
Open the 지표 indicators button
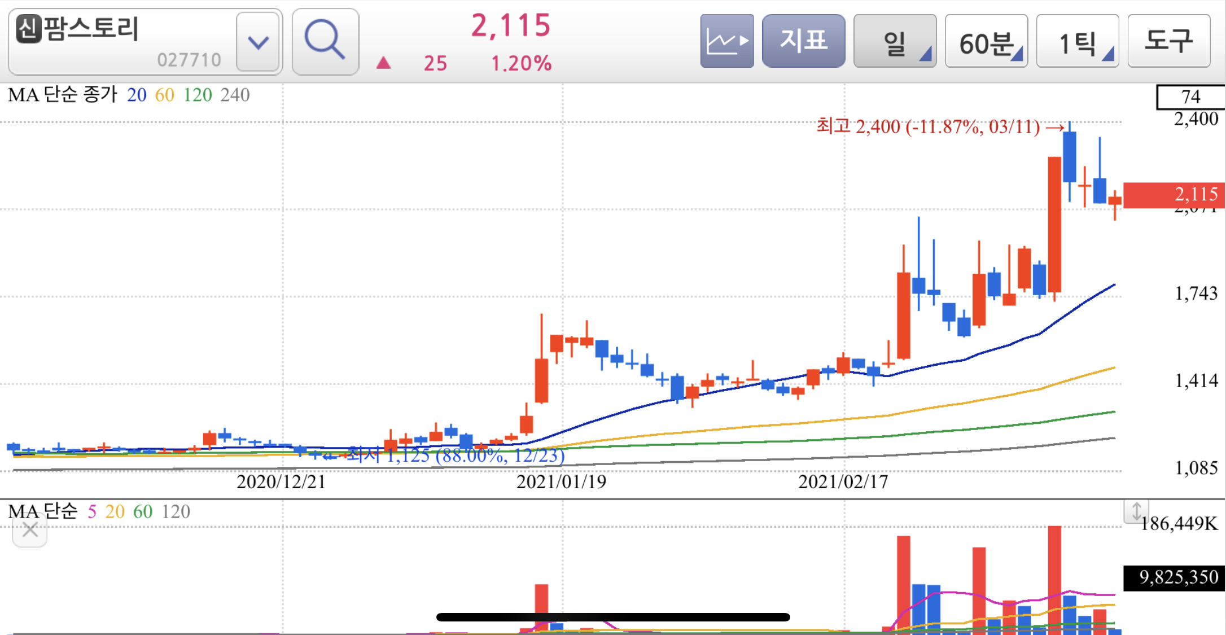click(803, 41)
